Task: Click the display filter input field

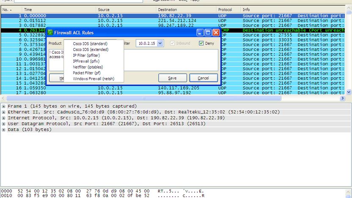Action: click(78, 1)
